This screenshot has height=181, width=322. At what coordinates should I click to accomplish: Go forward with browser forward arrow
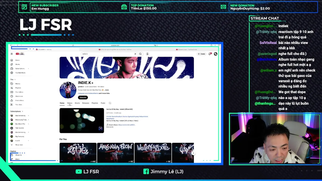[x=21, y=45]
